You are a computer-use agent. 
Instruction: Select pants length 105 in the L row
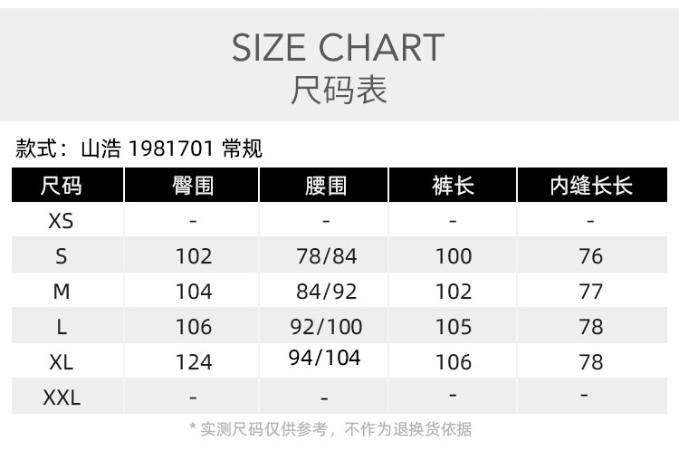tap(454, 326)
